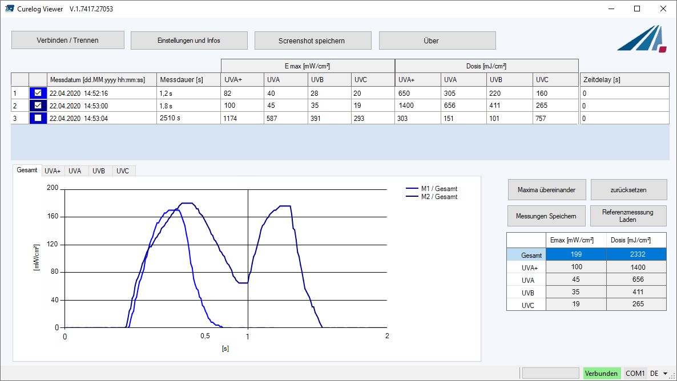The width and height of the screenshot is (677, 381).
Task: Select the Gesamt row in summary table
Action: pos(586,254)
